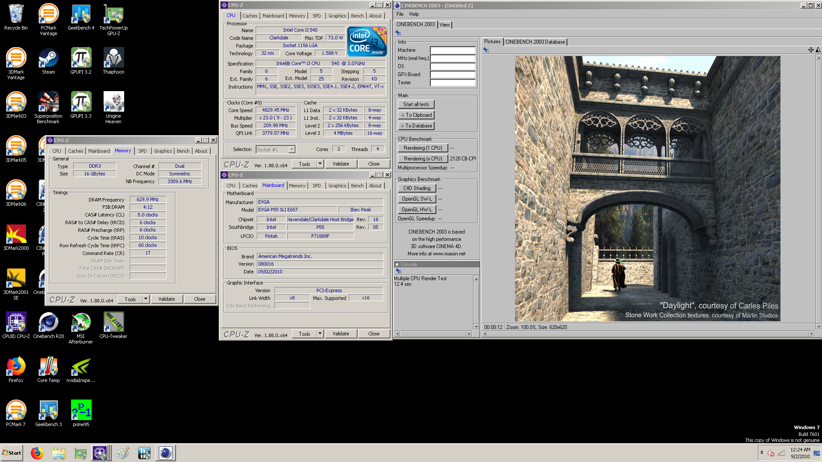The width and height of the screenshot is (822, 462).
Task: Select Graphics tab in top CPU-Z window
Action: [x=337, y=16]
